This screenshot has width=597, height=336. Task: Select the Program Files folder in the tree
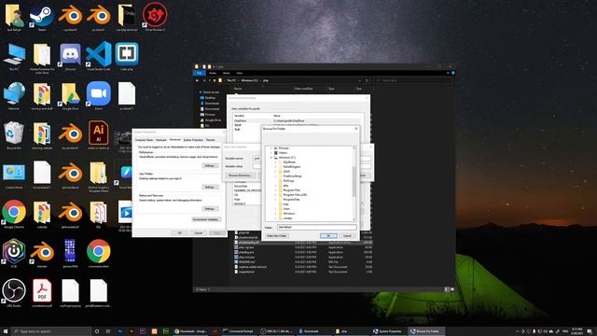(292, 190)
